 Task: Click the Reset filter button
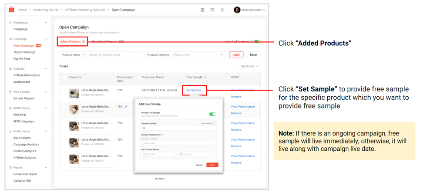coord(254,54)
